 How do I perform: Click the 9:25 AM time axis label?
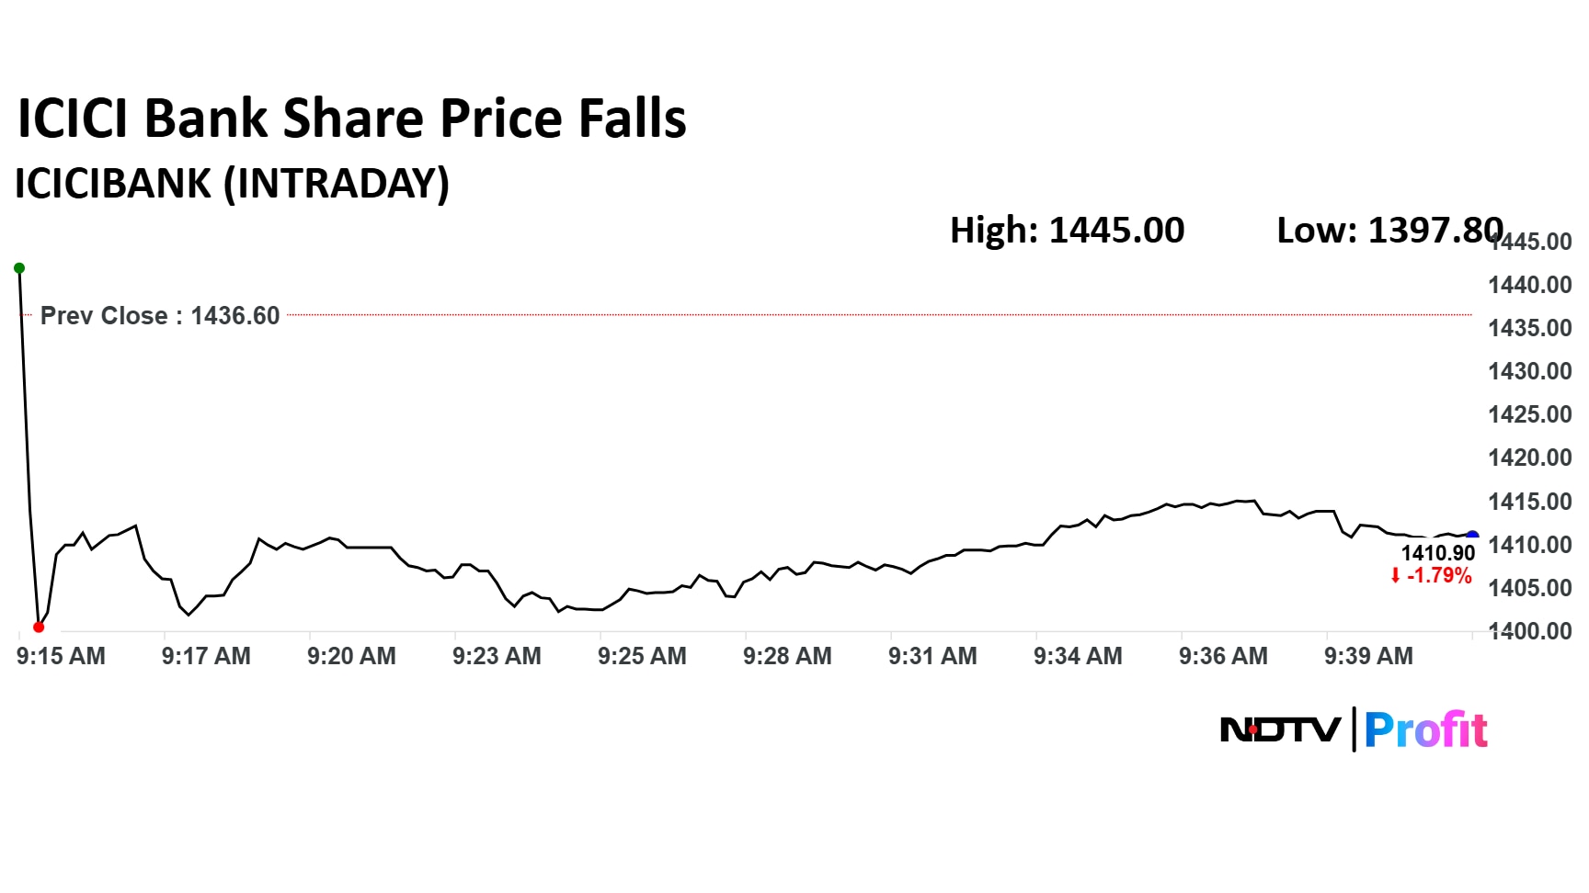pyautogui.click(x=642, y=656)
